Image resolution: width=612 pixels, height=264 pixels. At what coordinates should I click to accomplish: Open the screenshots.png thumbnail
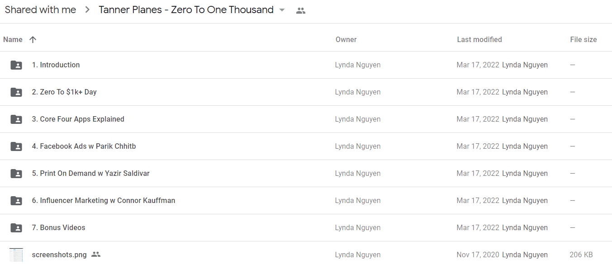click(x=16, y=255)
